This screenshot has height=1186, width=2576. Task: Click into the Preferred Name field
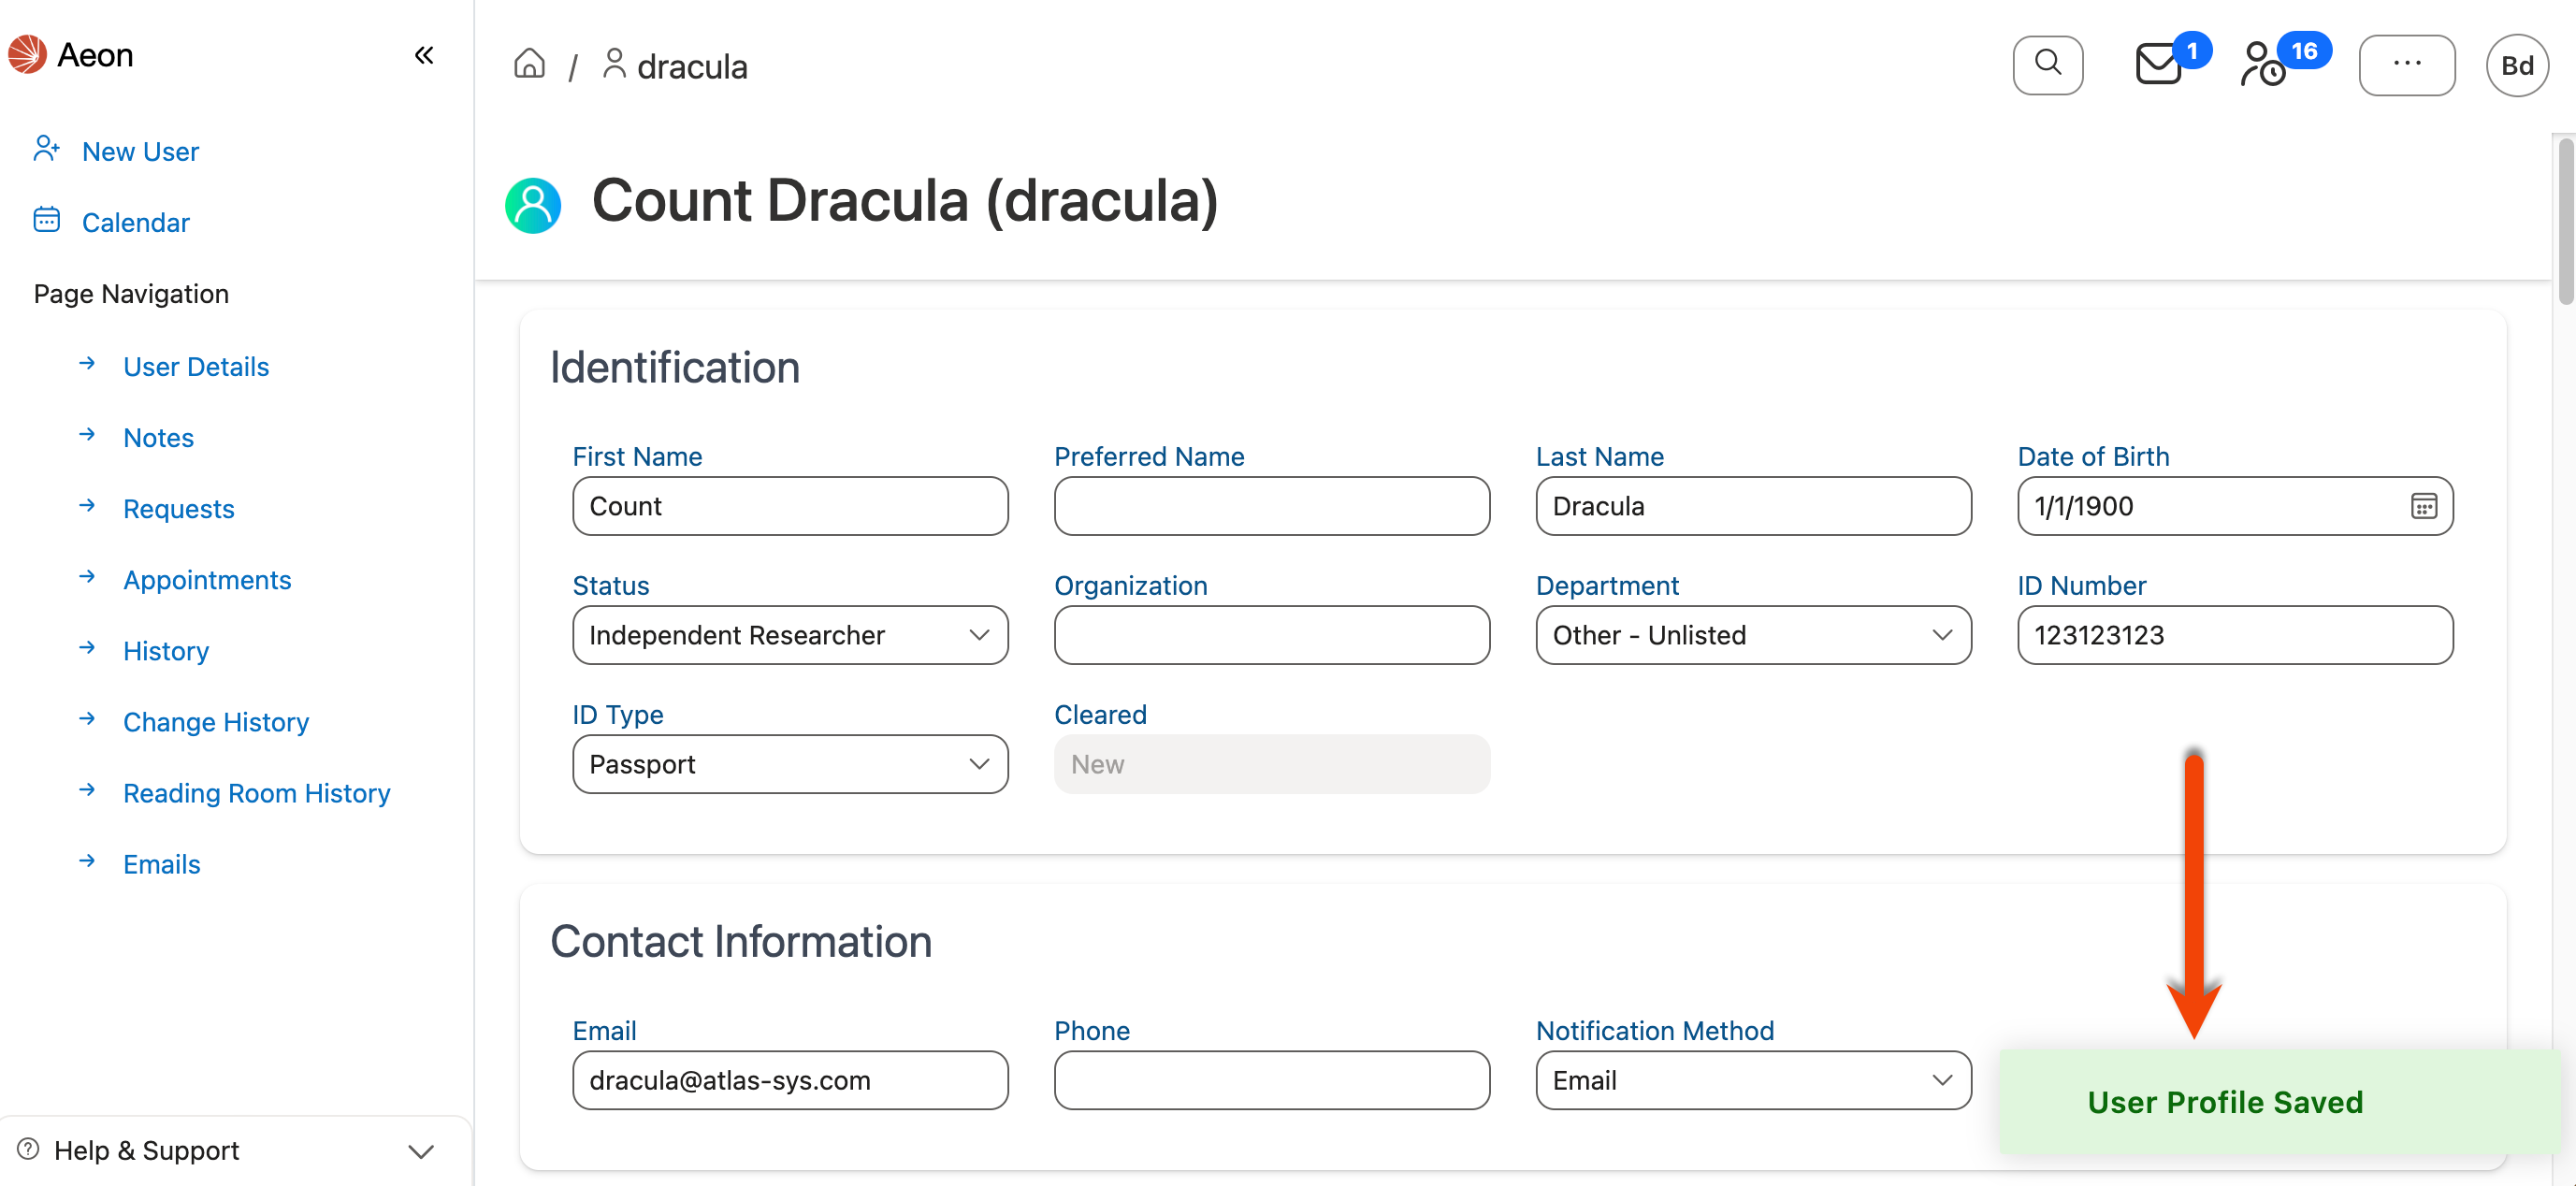point(1271,506)
